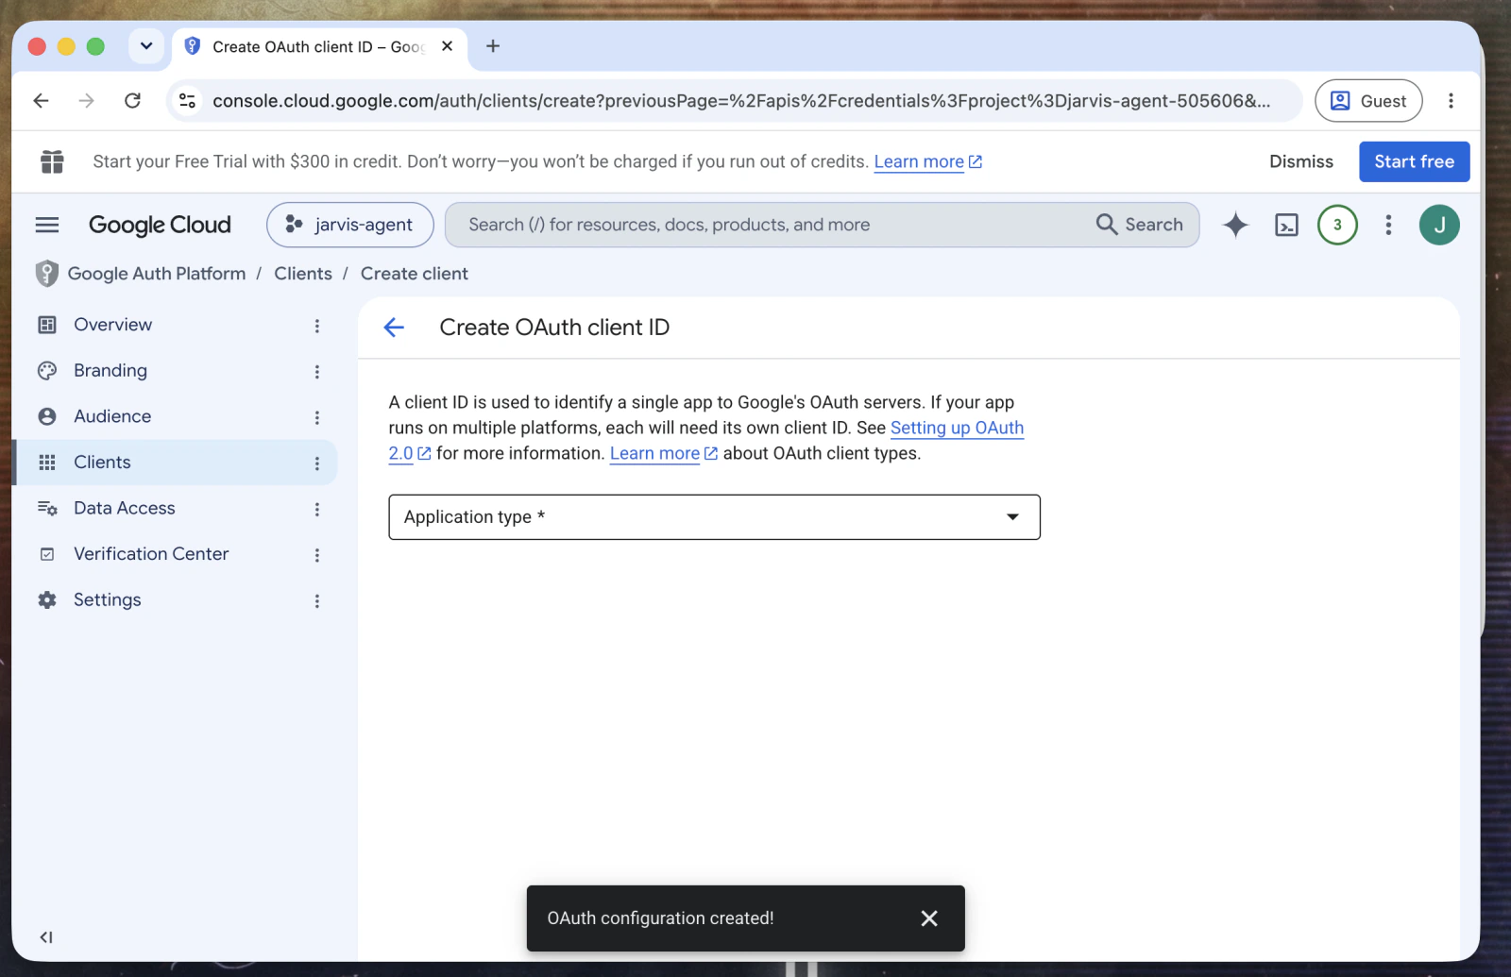
Task: Open Gemini AI assistant sparkle icon
Action: point(1235,225)
